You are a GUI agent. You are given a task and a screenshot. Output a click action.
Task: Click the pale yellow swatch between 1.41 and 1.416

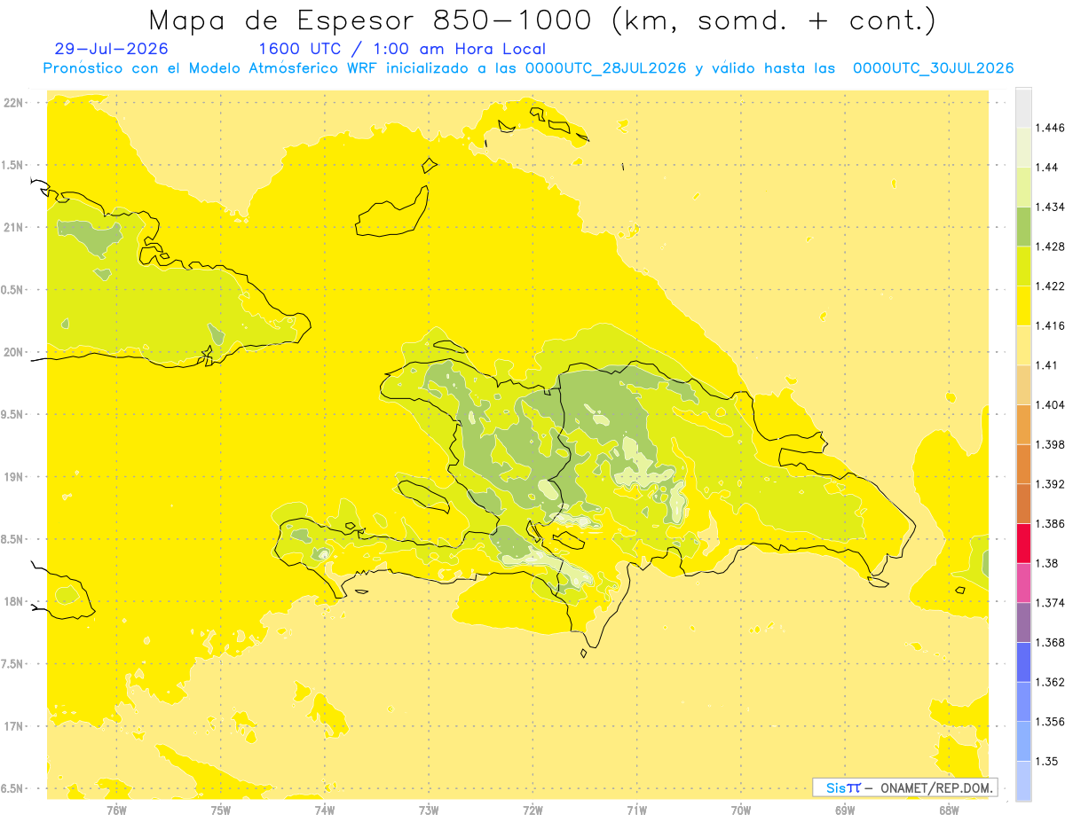[x=1023, y=345]
